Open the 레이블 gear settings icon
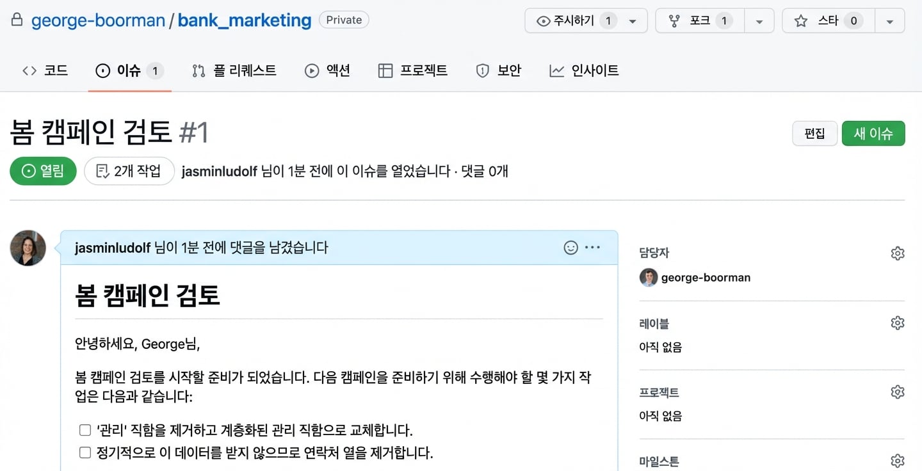922x471 pixels. (x=898, y=323)
